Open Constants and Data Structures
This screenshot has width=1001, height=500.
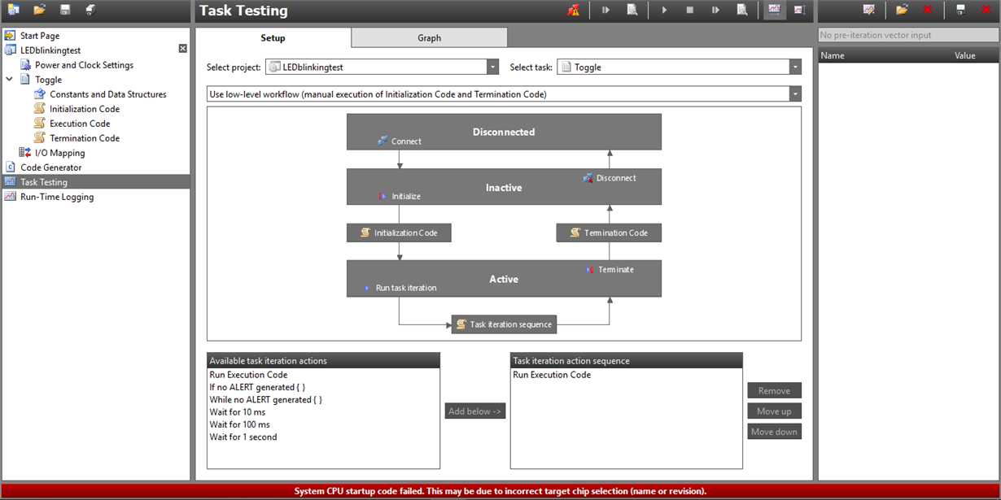coord(107,94)
